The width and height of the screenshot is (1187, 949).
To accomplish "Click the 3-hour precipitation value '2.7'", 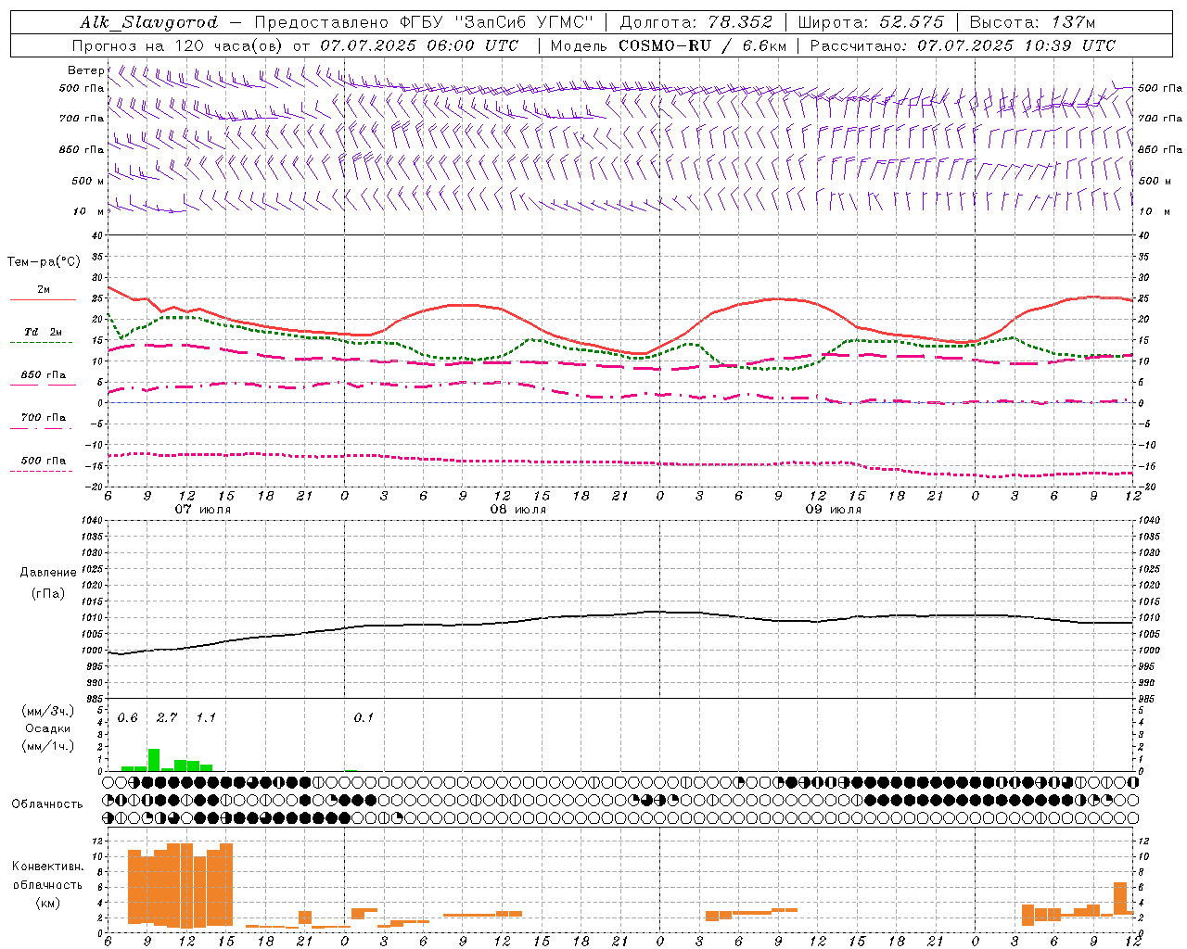I will coord(167,717).
